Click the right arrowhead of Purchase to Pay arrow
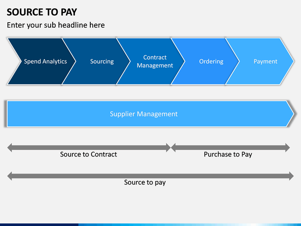 click(288, 148)
